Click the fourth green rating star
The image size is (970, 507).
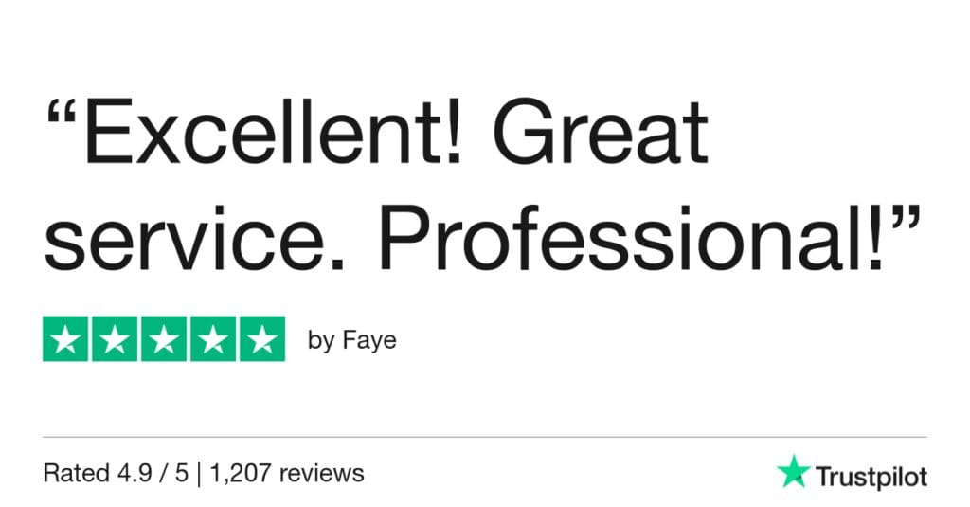pyautogui.click(x=212, y=338)
